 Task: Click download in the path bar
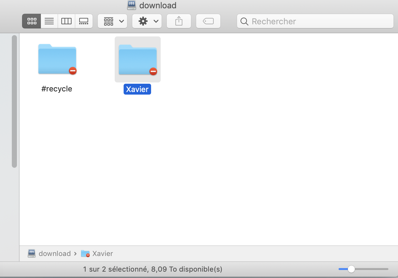49,253
